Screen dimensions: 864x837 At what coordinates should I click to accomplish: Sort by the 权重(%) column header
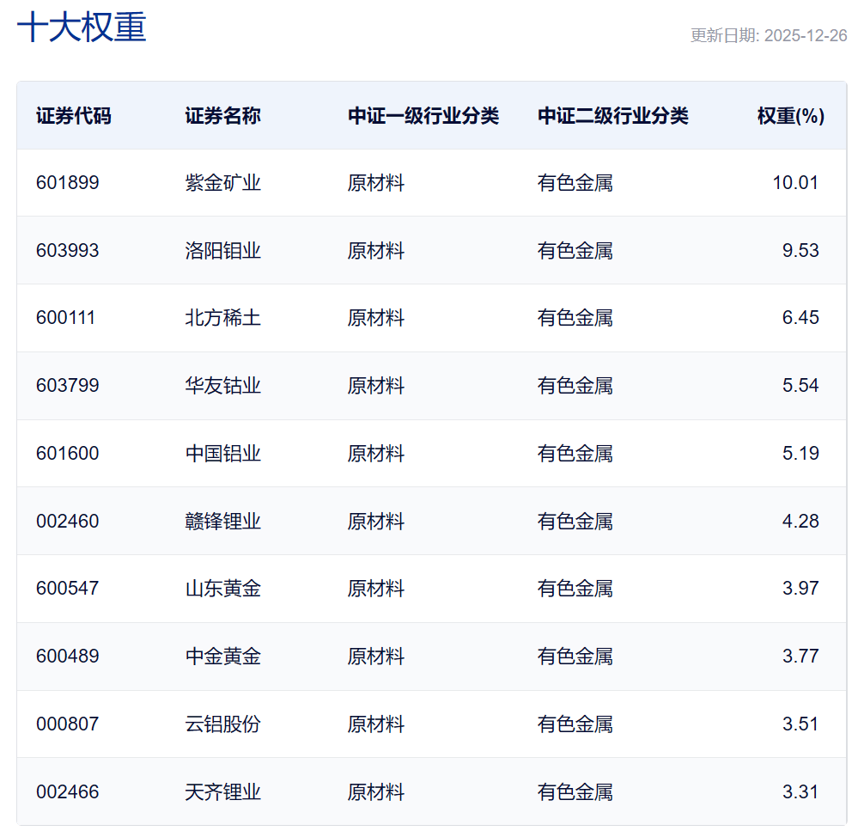tap(789, 114)
